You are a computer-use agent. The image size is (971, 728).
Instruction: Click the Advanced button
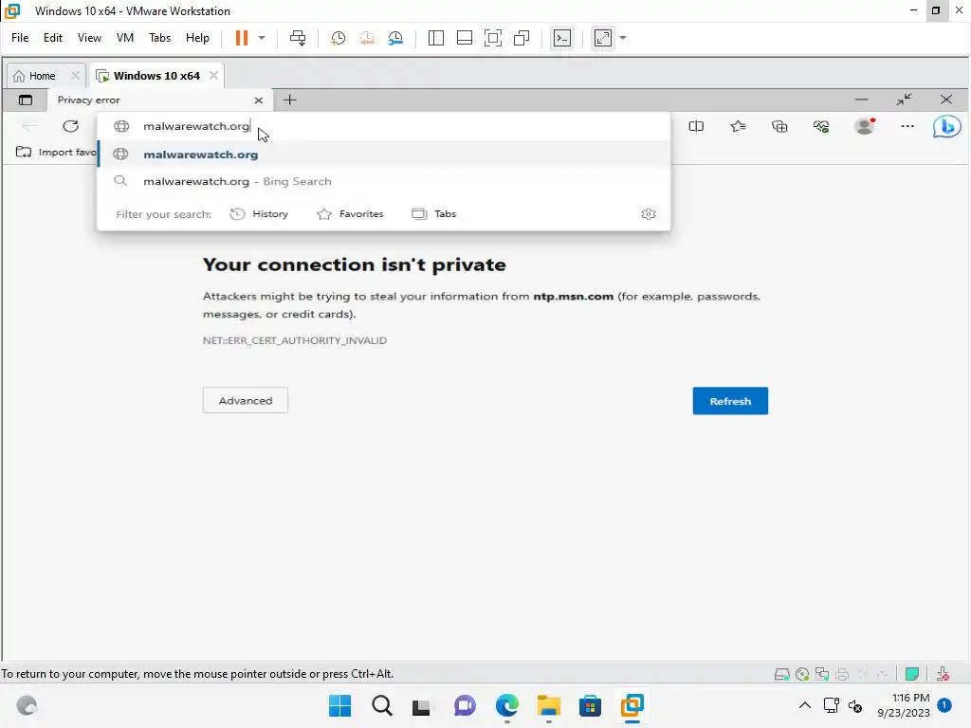pos(246,401)
